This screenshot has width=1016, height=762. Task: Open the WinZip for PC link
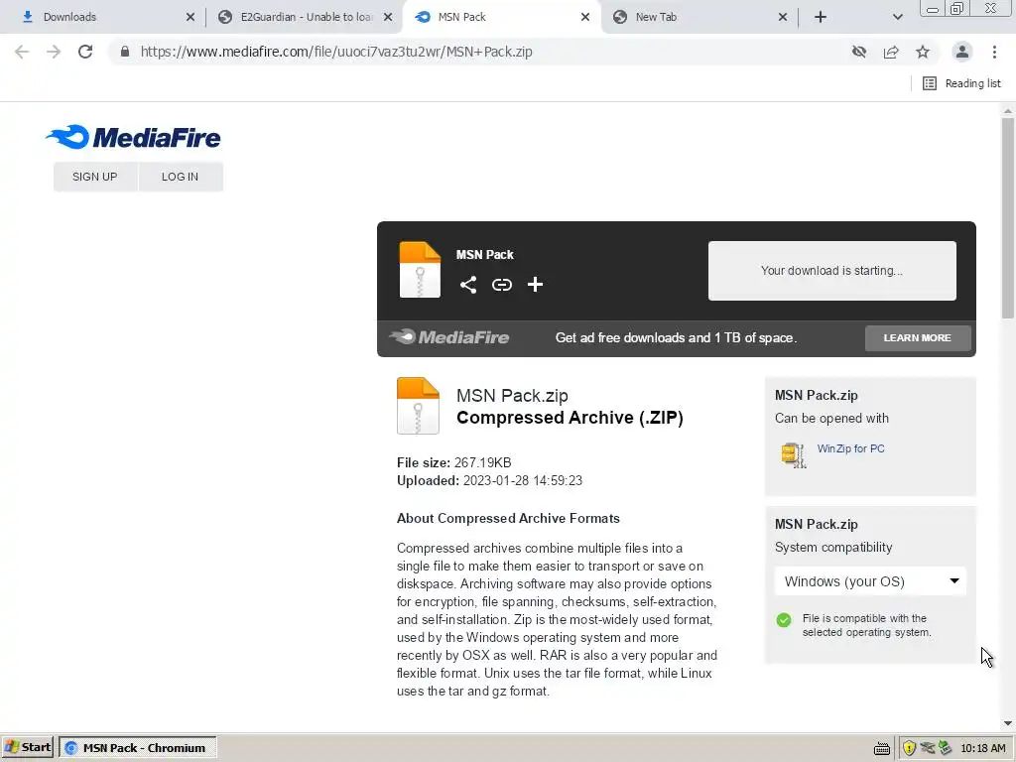click(850, 448)
